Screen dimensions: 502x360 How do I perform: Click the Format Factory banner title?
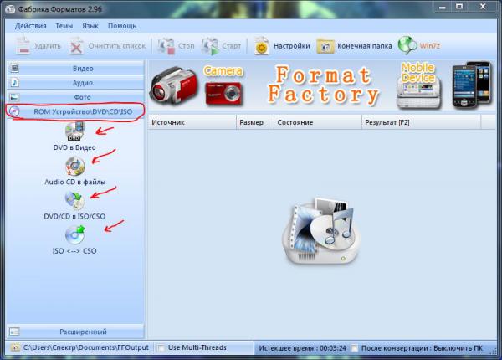tap(323, 85)
